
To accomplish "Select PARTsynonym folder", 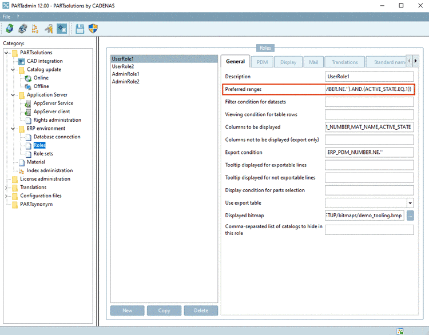I will 37,204.
